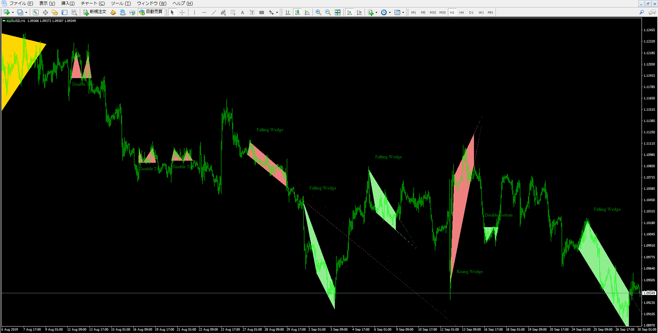This screenshot has height=333, width=658.
Task: Select the Crosshair tool
Action: pyautogui.click(x=182, y=12)
